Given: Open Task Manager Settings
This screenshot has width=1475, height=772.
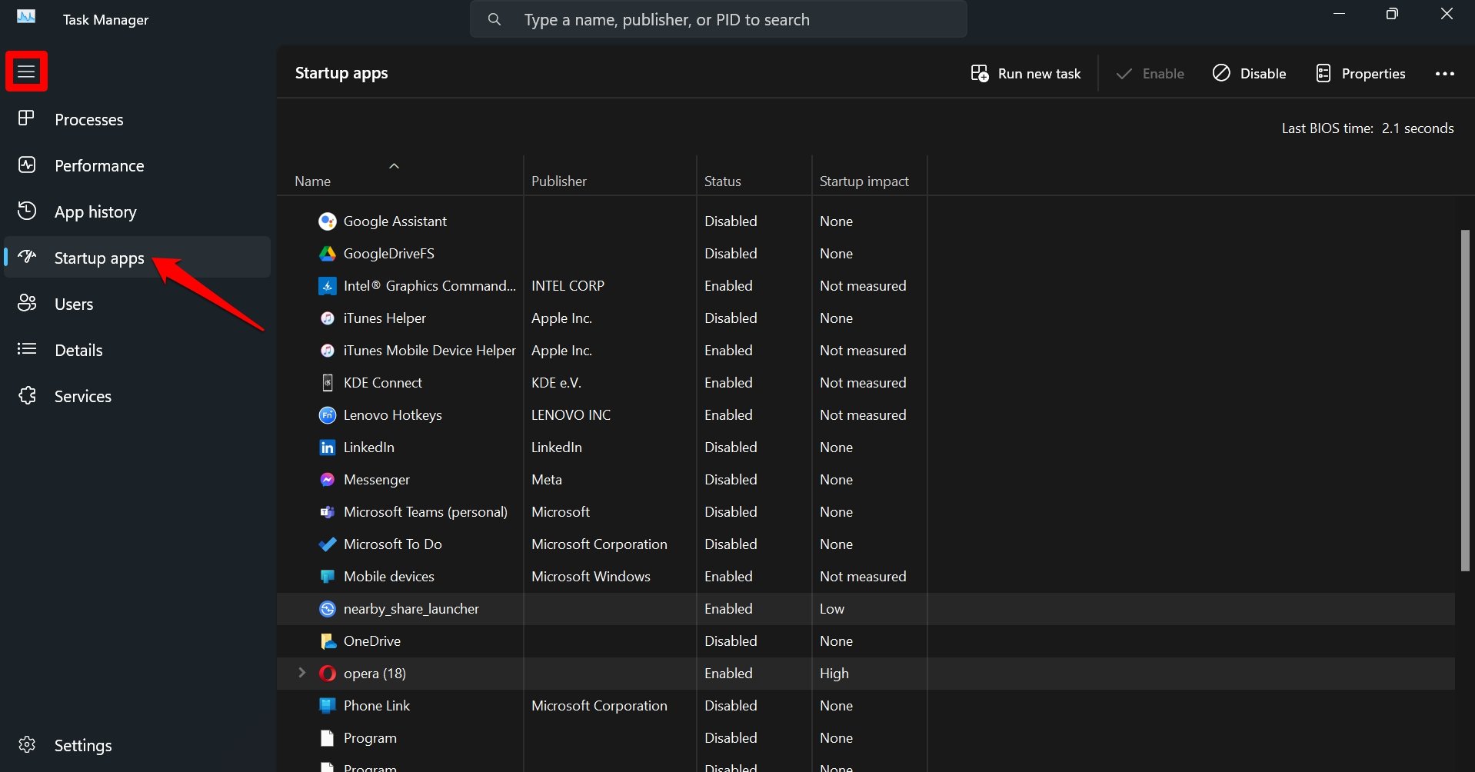Looking at the screenshot, I should point(137,745).
